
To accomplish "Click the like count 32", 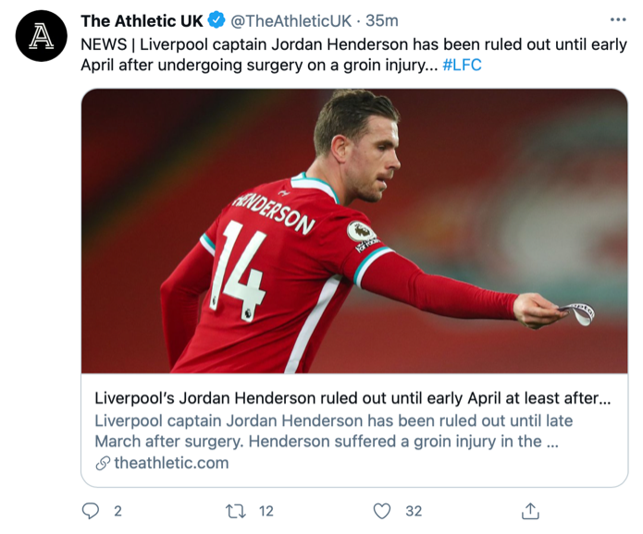I will [413, 510].
